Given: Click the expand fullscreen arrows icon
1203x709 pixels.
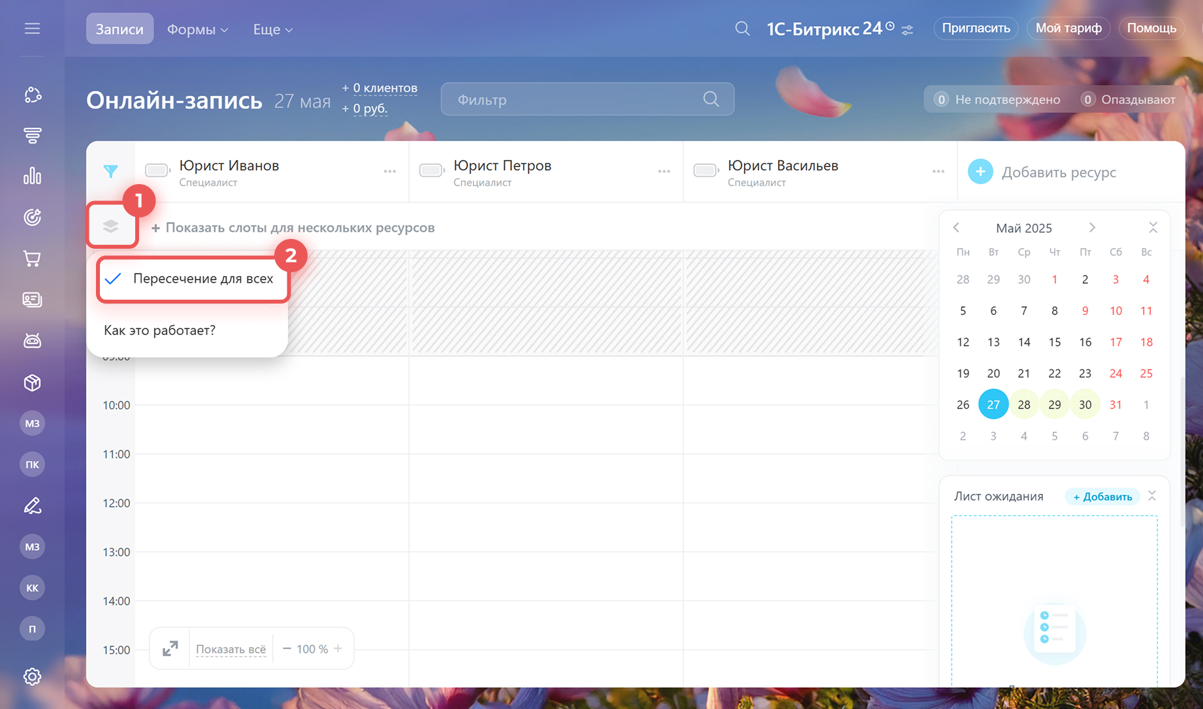Looking at the screenshot, I should point(170,648).
